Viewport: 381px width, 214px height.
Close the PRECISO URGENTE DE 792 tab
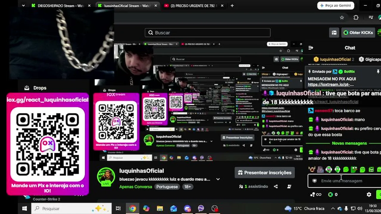click(x=222, y=6)
